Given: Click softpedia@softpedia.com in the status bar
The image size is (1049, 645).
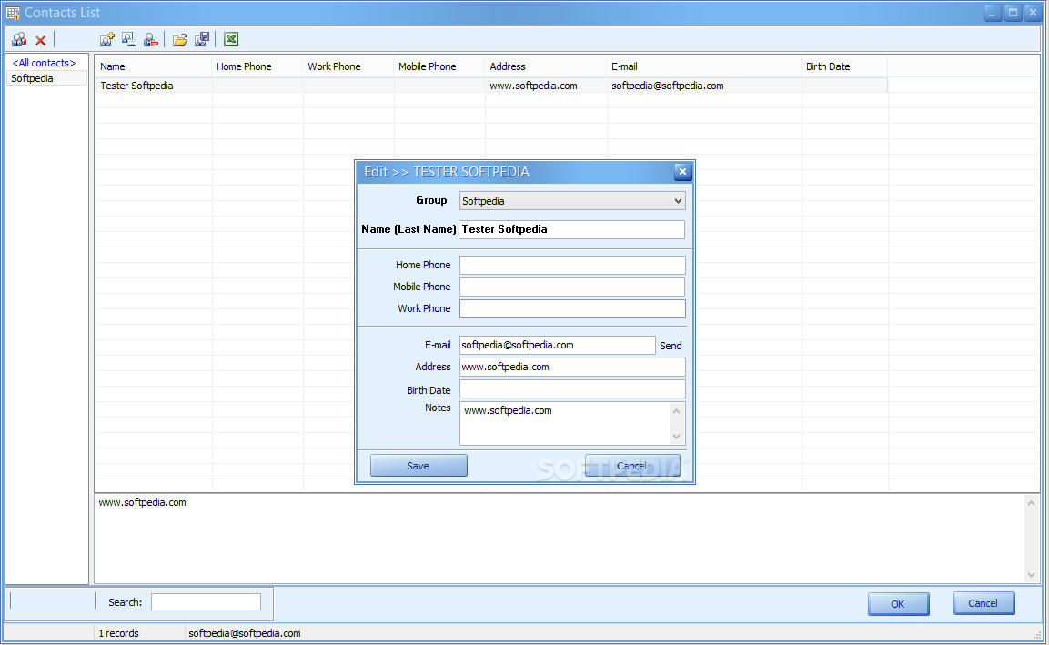Looking at the screenshot, I should [245, 633].
